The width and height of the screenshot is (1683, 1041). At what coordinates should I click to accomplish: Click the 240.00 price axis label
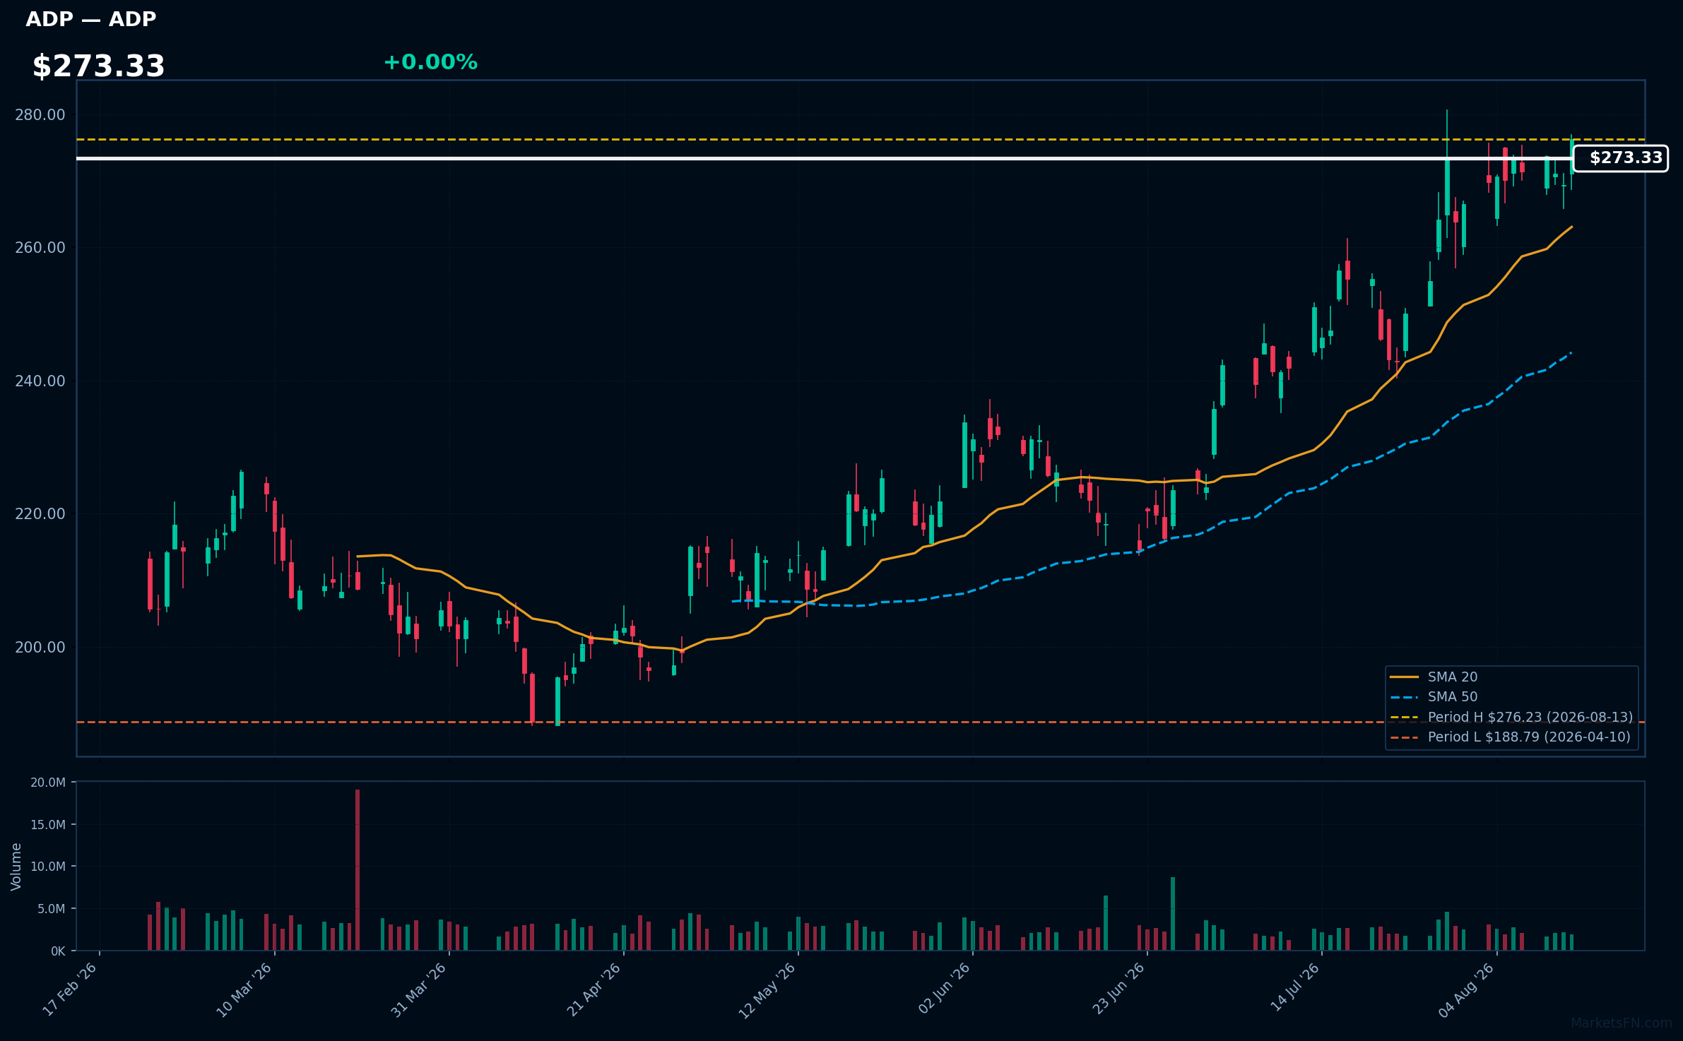coord(40,381)
